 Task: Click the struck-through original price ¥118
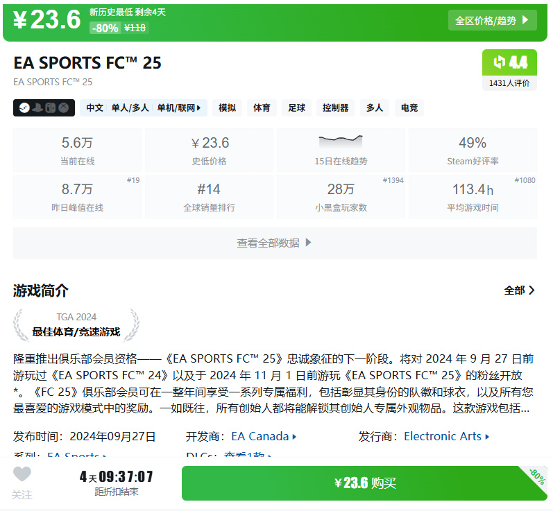pyautogui.click(x=135, y=28)
